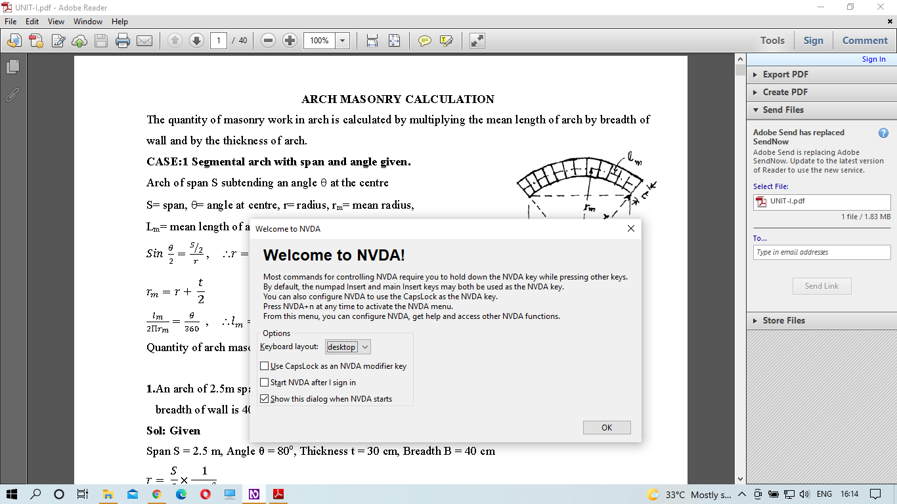
Task: Click the volume speaker tray icon
Action: pyautogui.click(x=805, y=494)
